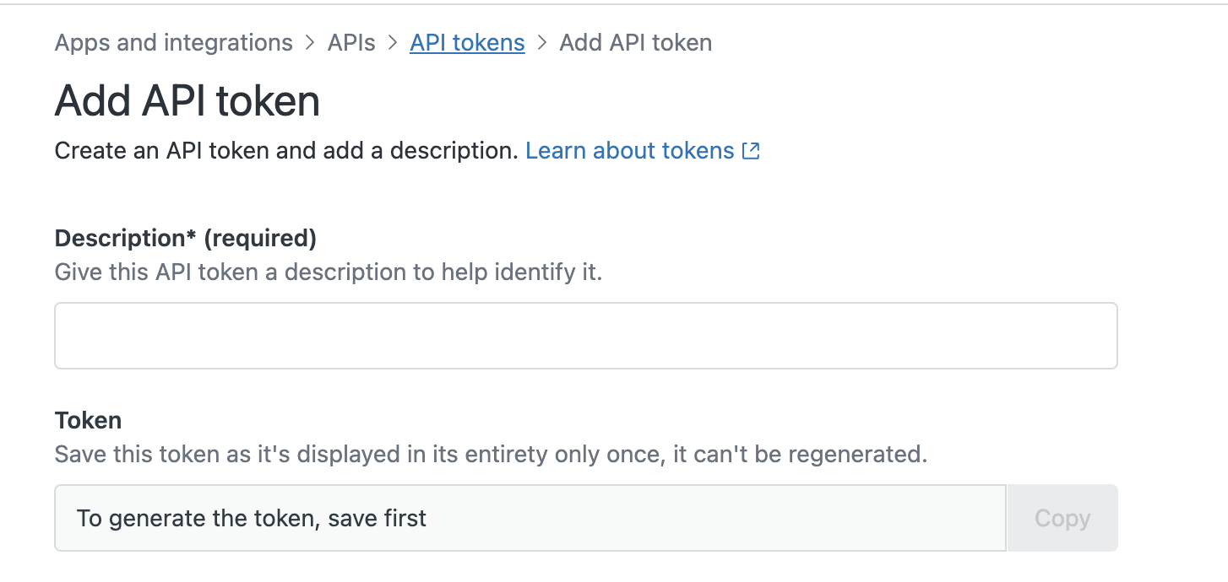This screenshot has width=1228, height=582.
Task: Click the external link icon beside Learn about tokens
Action: 750,150
